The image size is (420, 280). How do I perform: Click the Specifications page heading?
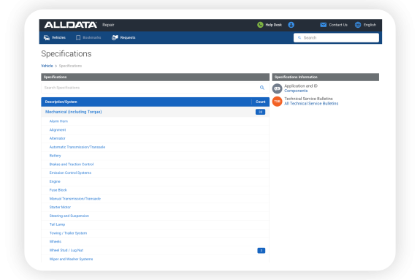[66, 54]
